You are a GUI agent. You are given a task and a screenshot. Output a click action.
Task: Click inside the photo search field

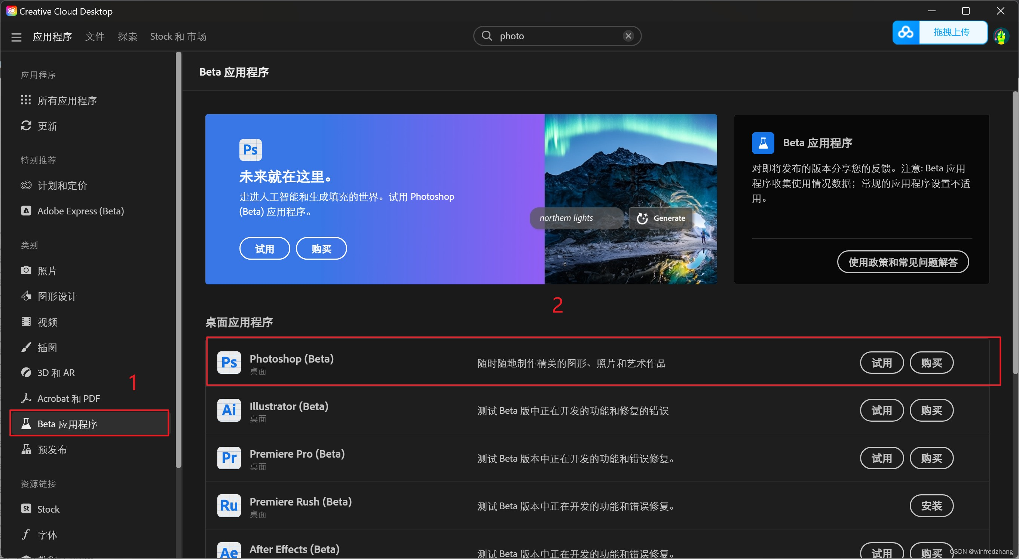coord(558,36)
